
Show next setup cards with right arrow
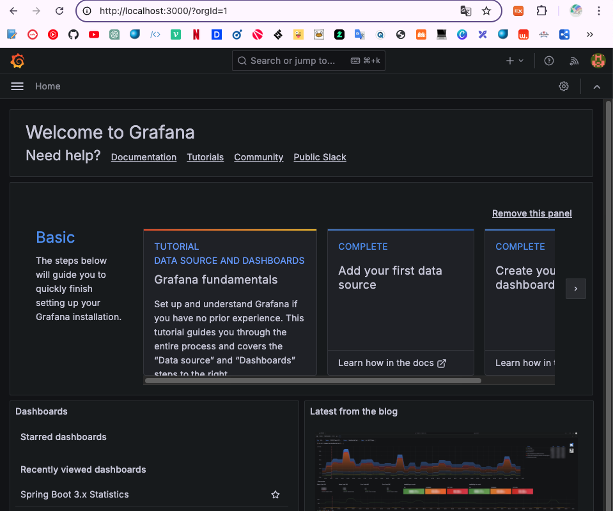point(575,289)
